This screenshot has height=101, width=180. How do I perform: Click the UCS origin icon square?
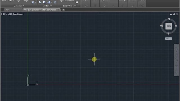28,85
